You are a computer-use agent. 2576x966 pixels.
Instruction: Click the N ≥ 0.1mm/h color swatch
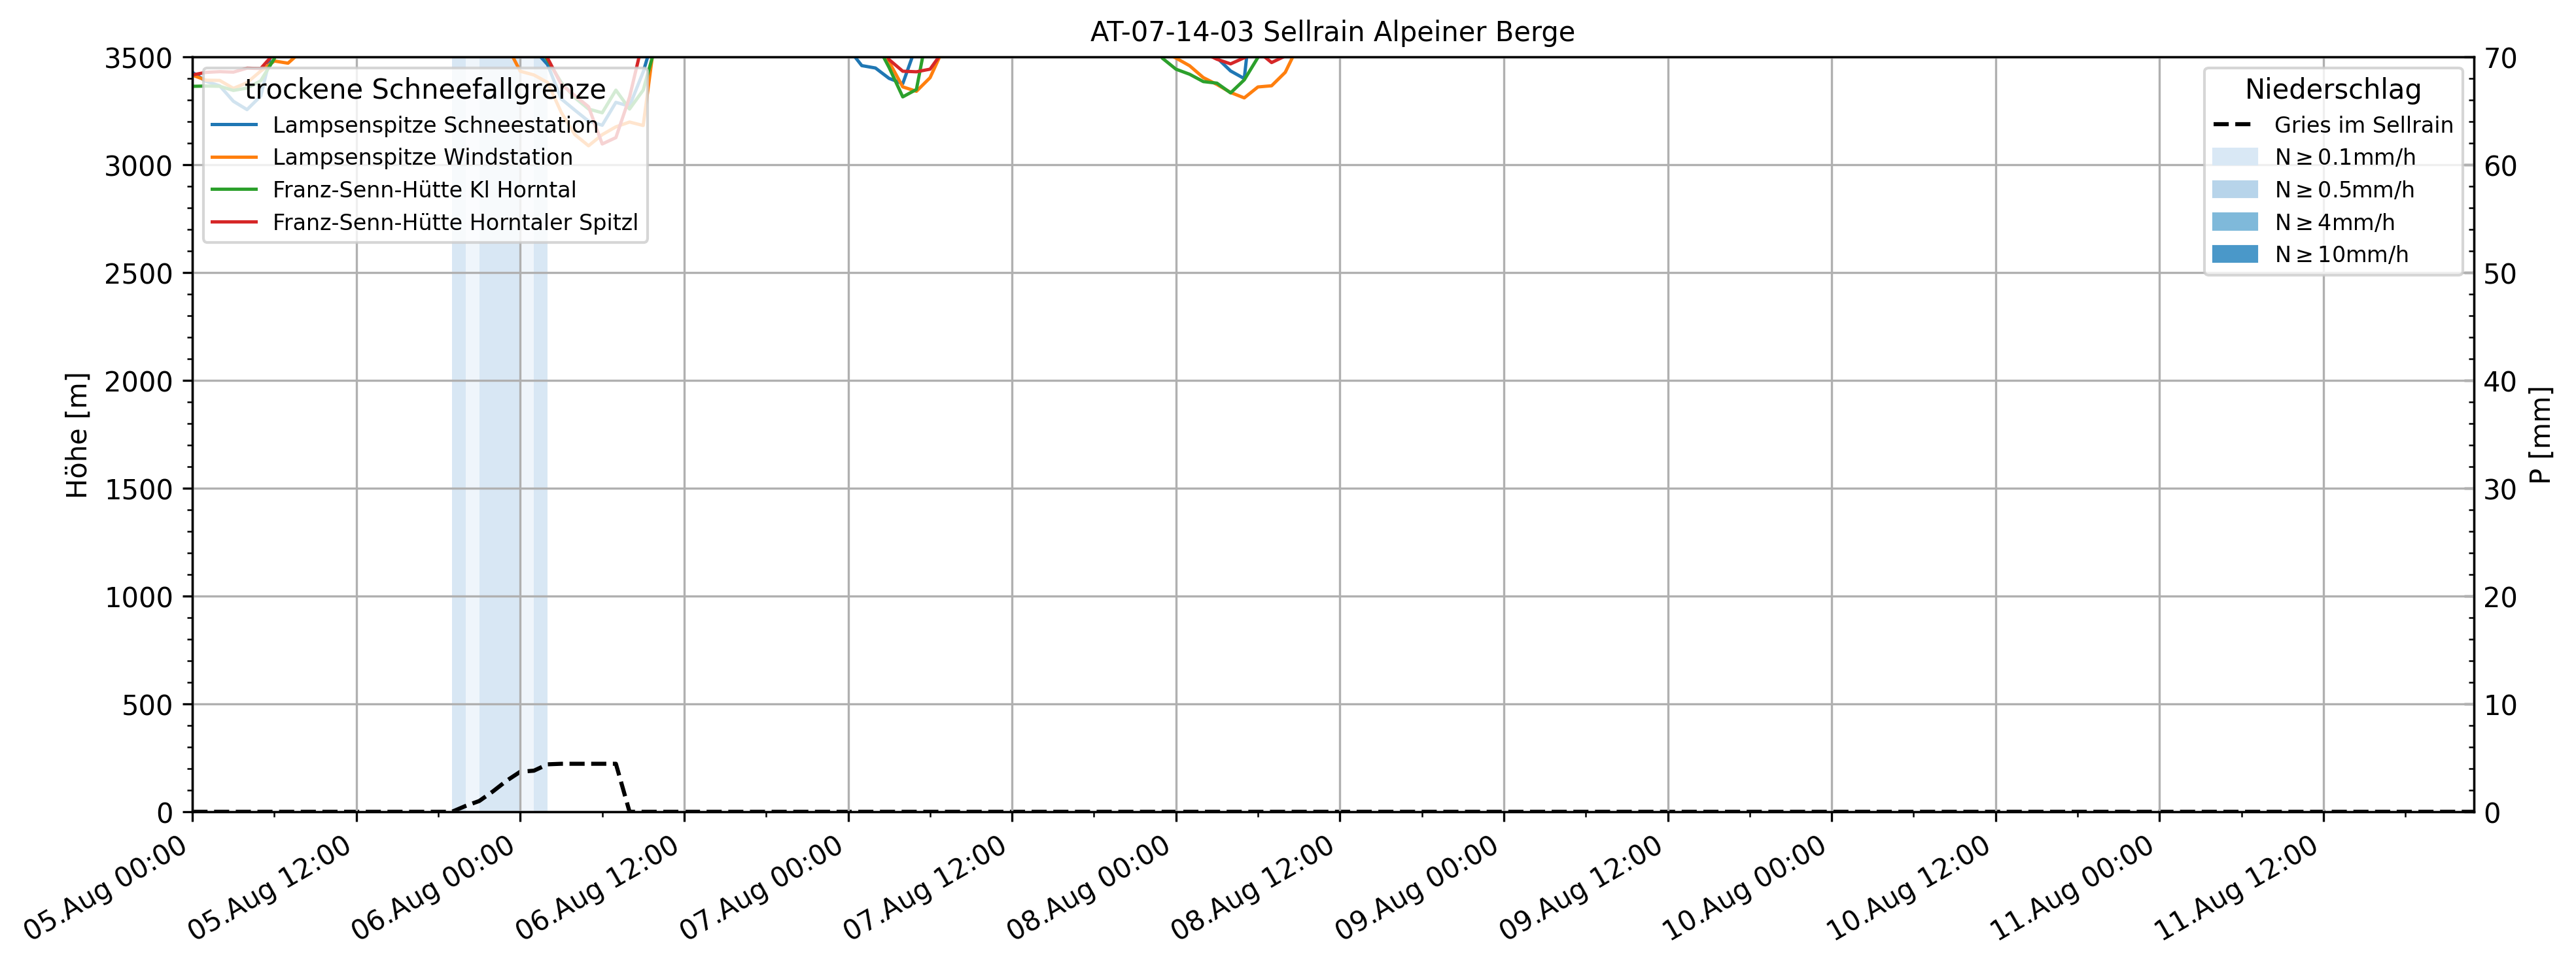[2234, 157]
